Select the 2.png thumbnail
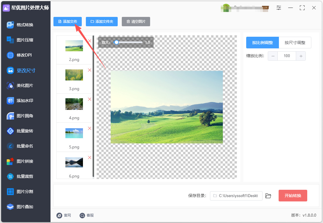 tap(74, 46)
